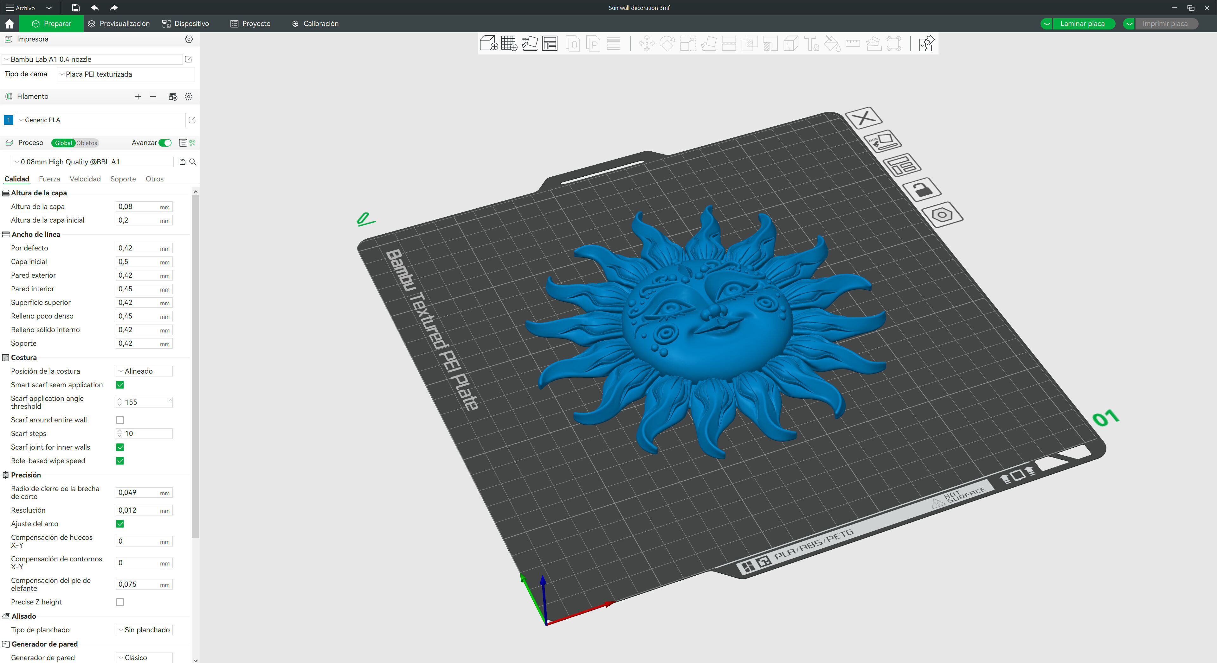This screenshot has height=663, width=1217.
Task: Click the plate's auto orient icon
Action: point(882,141)
